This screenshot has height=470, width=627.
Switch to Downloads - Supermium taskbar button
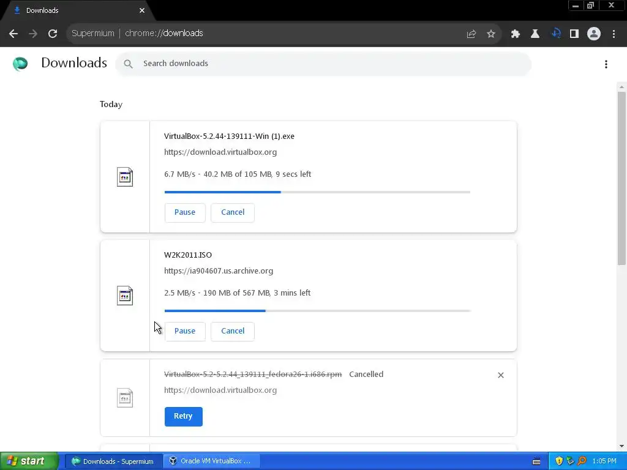point(113,461)
